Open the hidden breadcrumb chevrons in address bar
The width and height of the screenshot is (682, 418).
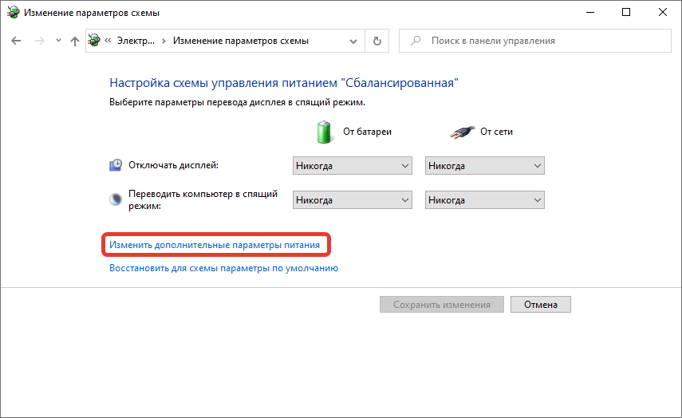108,41
